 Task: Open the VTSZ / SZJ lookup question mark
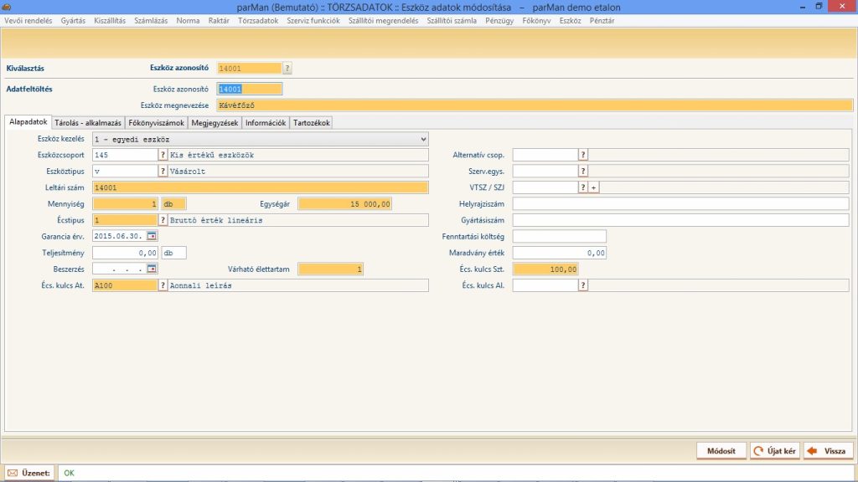click(x=583, y=187)
